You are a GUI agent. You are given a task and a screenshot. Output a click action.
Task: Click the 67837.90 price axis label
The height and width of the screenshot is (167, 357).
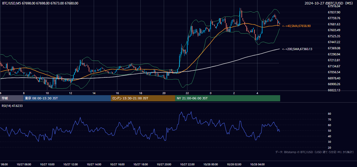[x=334, y=12]
